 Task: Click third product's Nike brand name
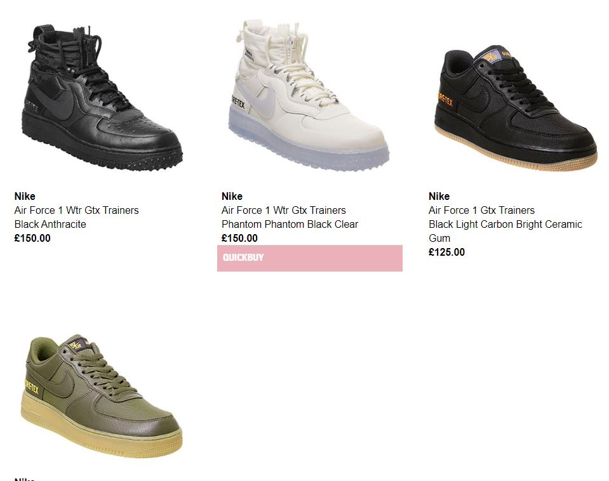(439, 196)
